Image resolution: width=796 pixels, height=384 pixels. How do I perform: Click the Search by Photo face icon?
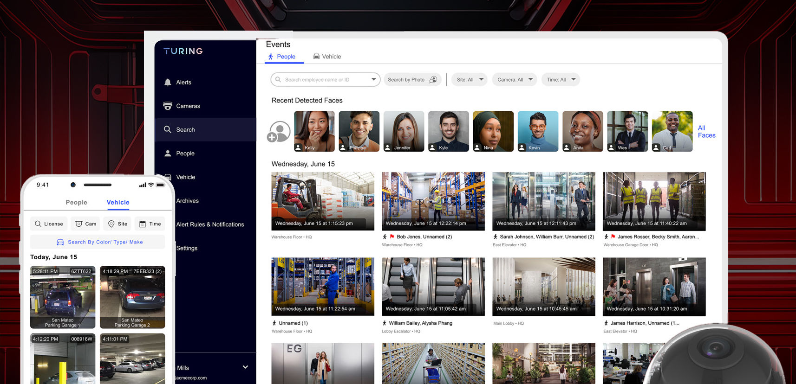[433, 80]
